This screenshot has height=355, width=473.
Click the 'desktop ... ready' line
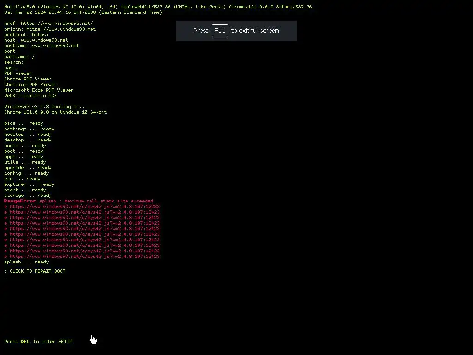coord(28,140)
